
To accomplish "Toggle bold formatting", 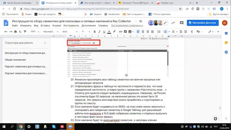I will (x=95, y=32).
